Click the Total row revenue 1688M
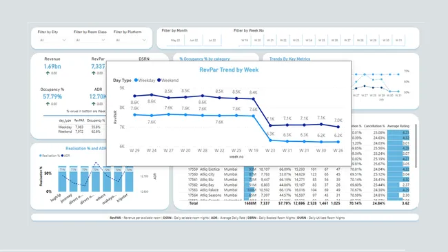 [x=250, y=203]
